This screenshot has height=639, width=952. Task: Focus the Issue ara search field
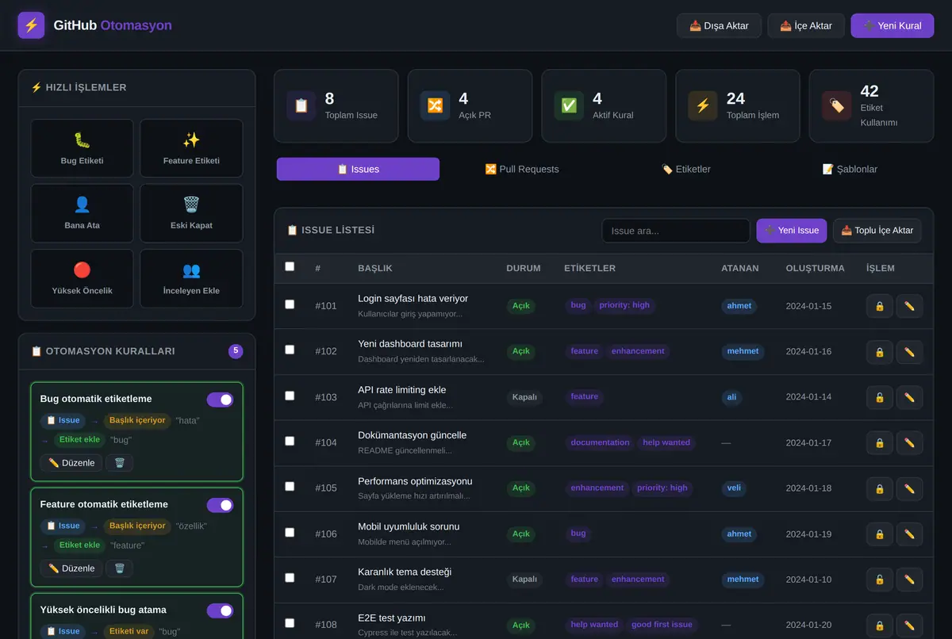click(676, 231)
